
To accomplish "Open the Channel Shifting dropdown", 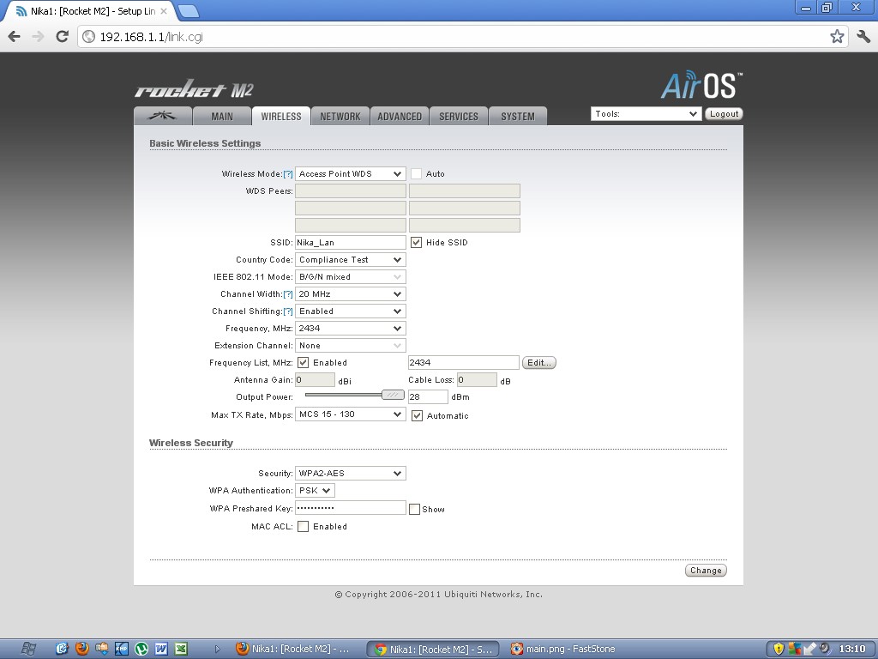I will pos(351,311).
